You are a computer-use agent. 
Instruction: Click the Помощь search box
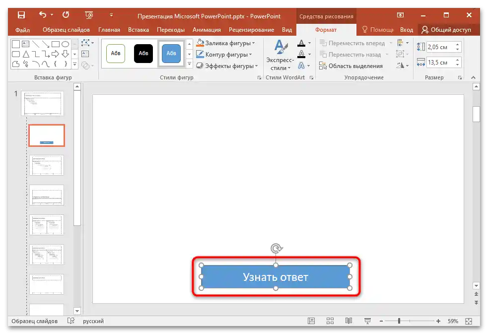coord(378,30)
